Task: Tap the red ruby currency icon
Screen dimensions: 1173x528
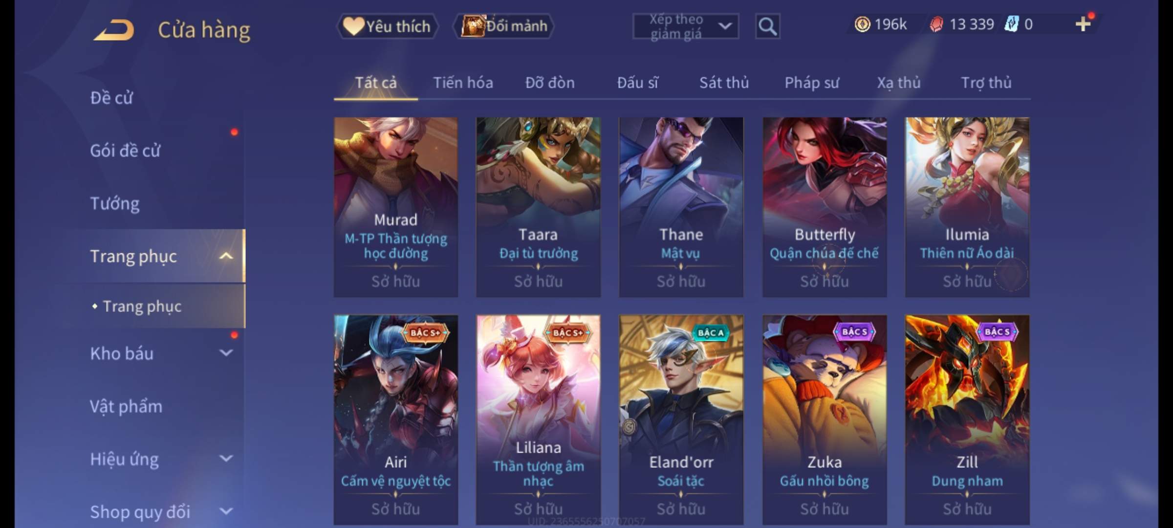Action: click(936, 24)
